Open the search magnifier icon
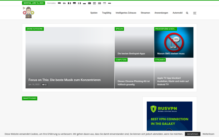Screen dimensions: 219x137 tap(187, 13)
